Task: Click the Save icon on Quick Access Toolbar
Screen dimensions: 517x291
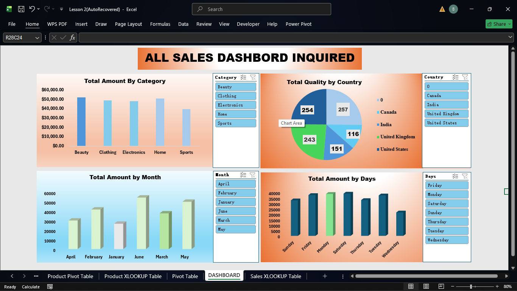Action: coord(20,9)
